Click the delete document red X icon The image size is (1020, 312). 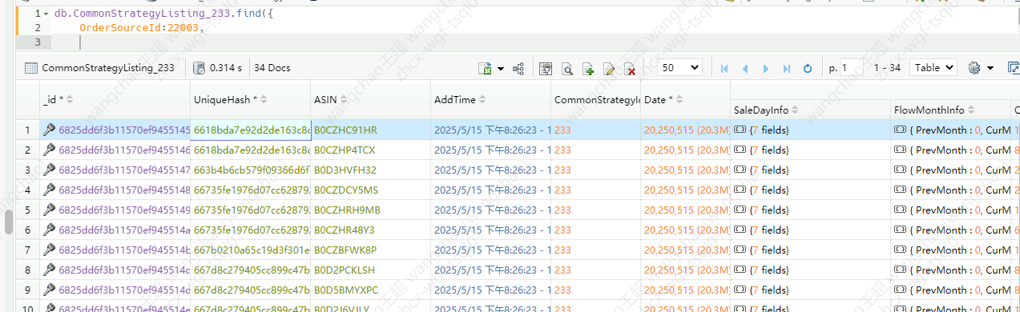[630, 69]
